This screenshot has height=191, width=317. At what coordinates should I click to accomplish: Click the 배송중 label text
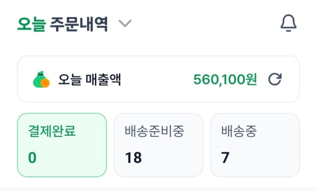(239, 131)
